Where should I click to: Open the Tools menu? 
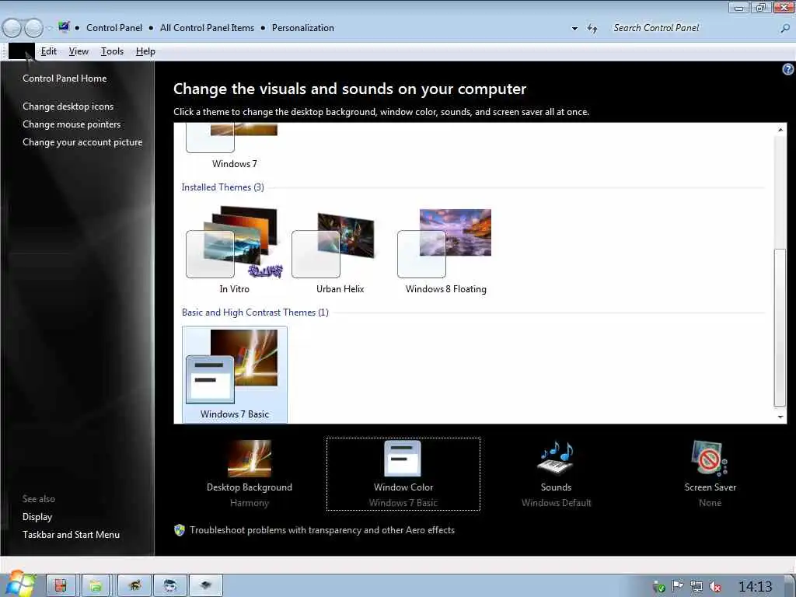(x=112, y=51)
